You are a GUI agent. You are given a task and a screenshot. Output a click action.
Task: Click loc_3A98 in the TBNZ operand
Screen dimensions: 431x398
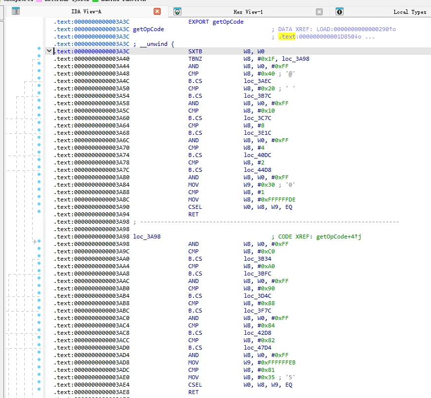tap(296, 59)
